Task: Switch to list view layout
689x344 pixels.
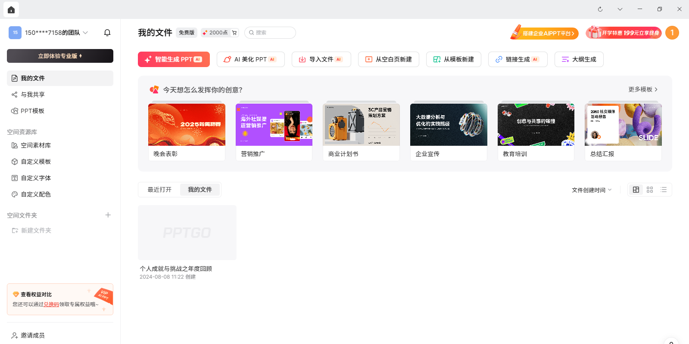Action: [664, 190]
